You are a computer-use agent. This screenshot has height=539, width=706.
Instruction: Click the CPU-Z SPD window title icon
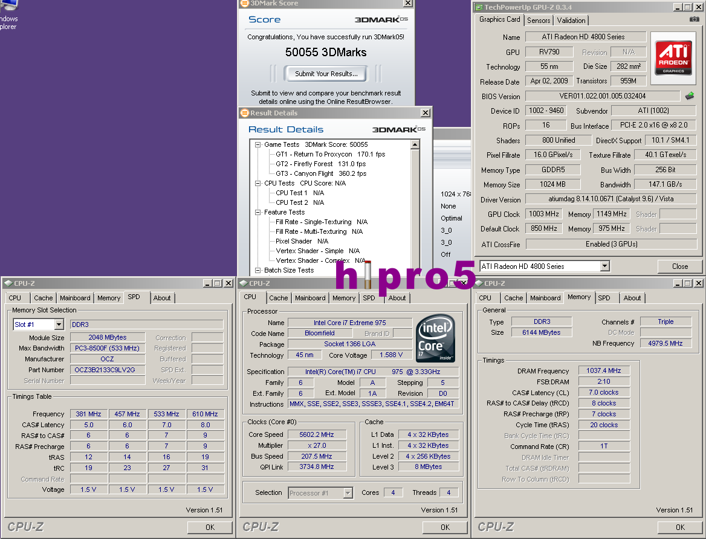click(x=8, y=283)
